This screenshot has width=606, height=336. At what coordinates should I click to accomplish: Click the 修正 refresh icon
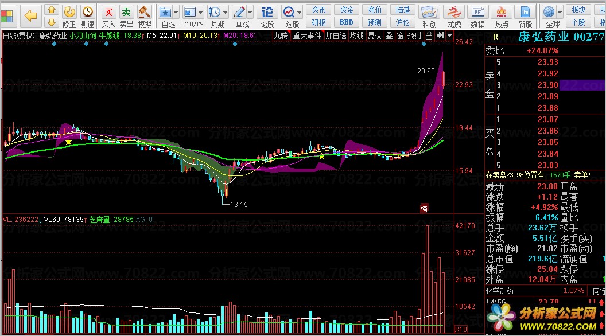(69, 11)
